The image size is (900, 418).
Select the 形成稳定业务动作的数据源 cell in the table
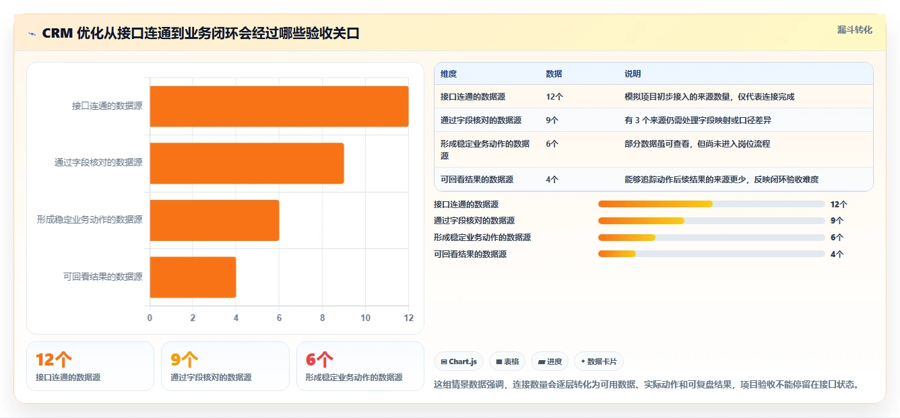[x=485, y=149]
